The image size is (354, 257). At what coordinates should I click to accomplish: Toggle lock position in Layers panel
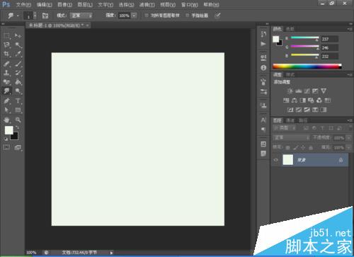[303, 148]
